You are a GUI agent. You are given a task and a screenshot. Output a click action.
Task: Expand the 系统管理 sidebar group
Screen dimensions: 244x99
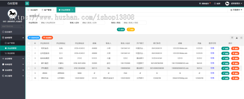point(12,70)
